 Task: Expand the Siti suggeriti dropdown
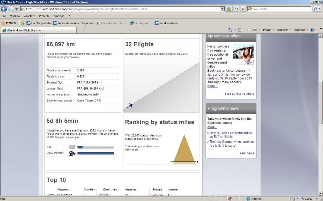click(151, 23)
